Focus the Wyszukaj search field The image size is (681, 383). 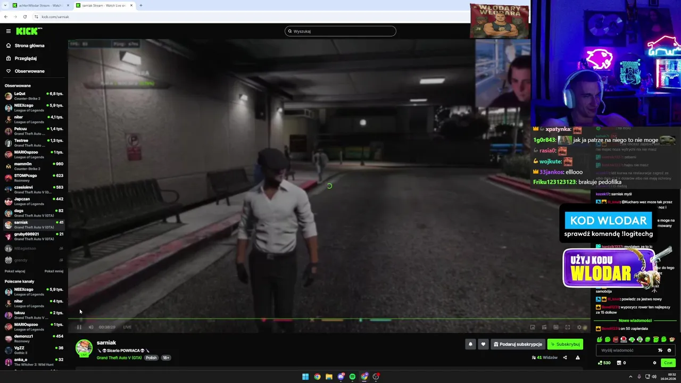[340, 31]
